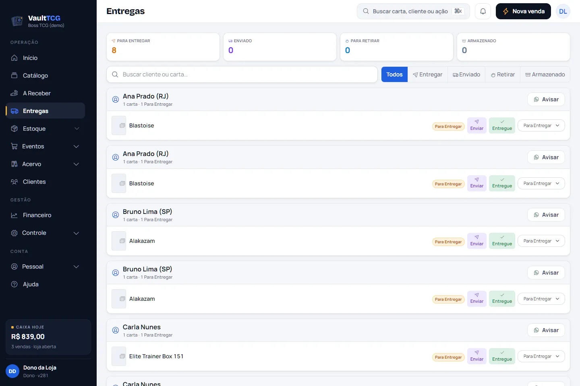The height and width of the screenshot is (386, 580).
Task: Open status dropdown on second Blastoise row
Action: coord(541,183)
